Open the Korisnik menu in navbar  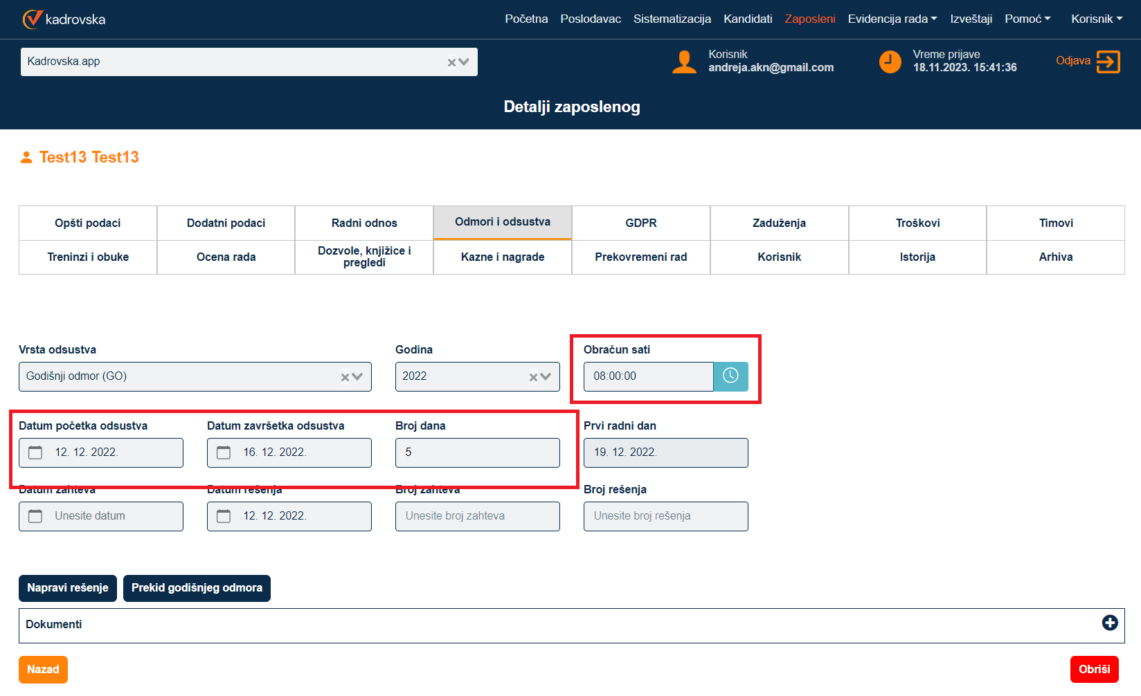[x=1096, y=19]
